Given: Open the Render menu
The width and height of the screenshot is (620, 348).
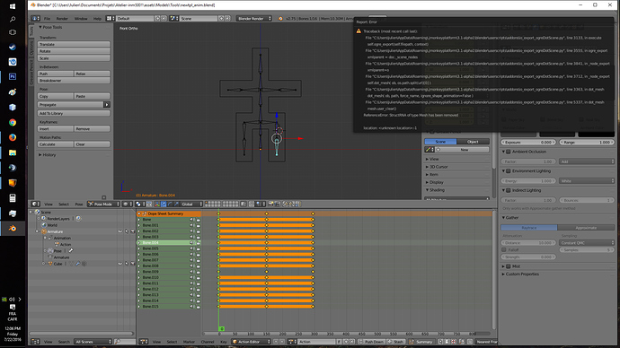Looking at the screenshot, I should [x=62, y=19].
